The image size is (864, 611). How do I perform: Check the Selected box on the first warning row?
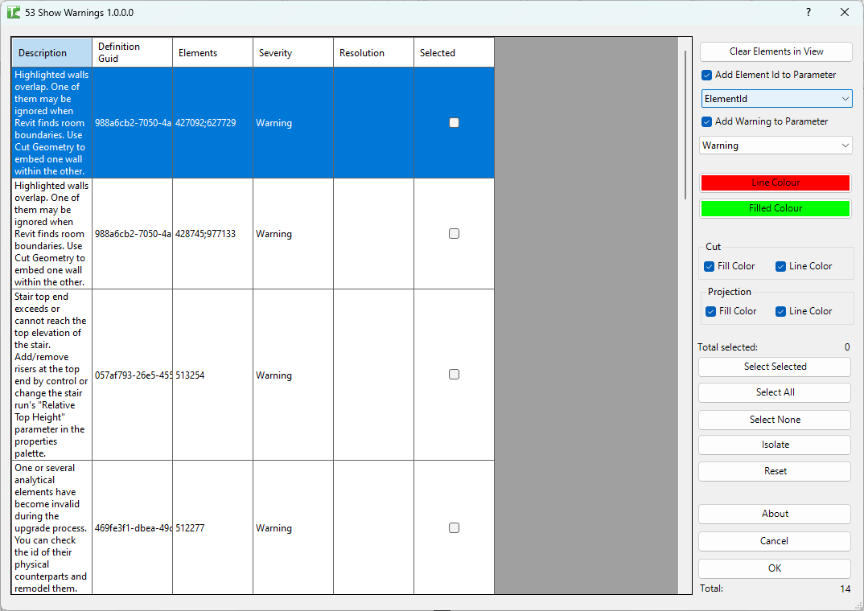[x=454, y=122]
